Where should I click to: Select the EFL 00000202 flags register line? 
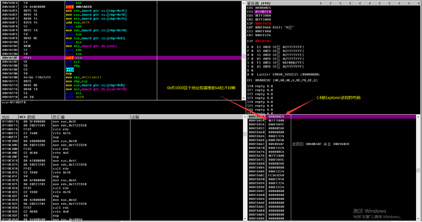[282, 80]
